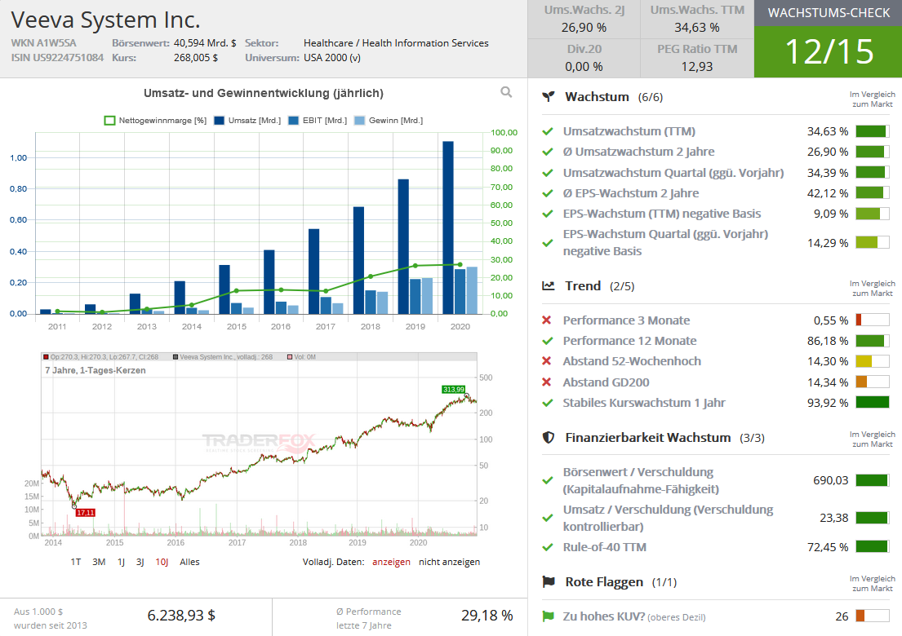902x636 pixels.
Task: Click the 6.238,93 $ result value
Action: [x=181, y=616]
